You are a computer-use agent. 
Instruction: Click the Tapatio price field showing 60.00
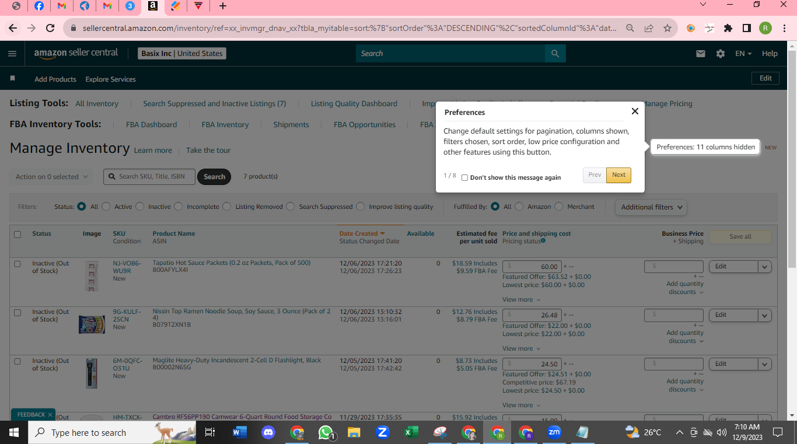coord(532,266)
